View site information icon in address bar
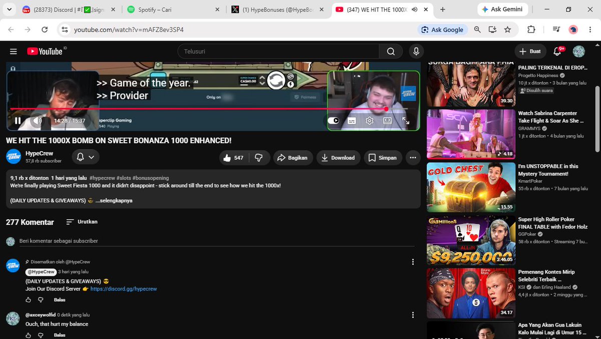Screen dimensions: 601x339 point(64,30)
